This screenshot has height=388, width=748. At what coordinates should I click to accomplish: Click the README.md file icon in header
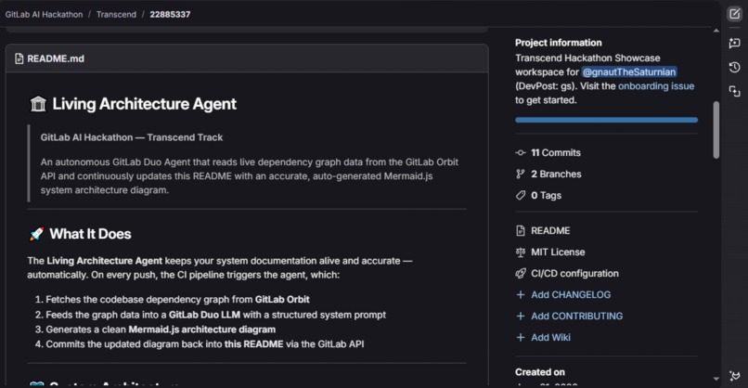pyautogui.click(x=19, y=58)
